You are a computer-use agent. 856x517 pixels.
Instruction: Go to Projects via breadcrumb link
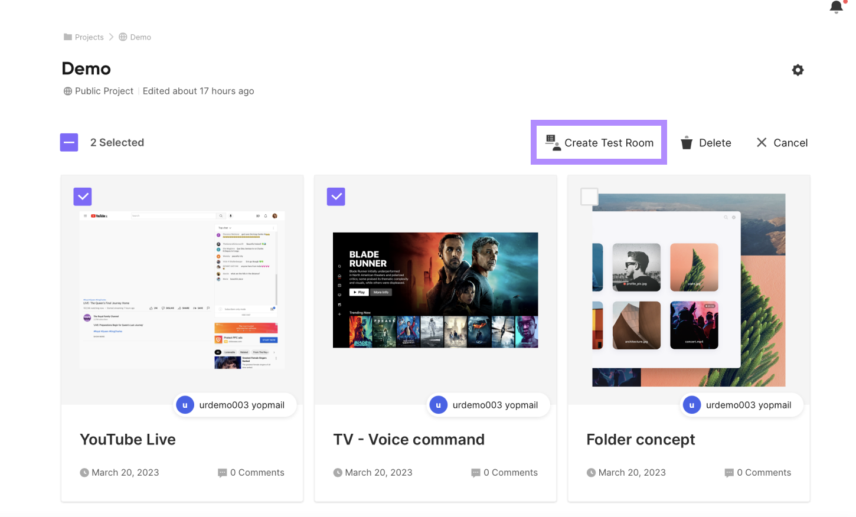click(x=89, y=37)
